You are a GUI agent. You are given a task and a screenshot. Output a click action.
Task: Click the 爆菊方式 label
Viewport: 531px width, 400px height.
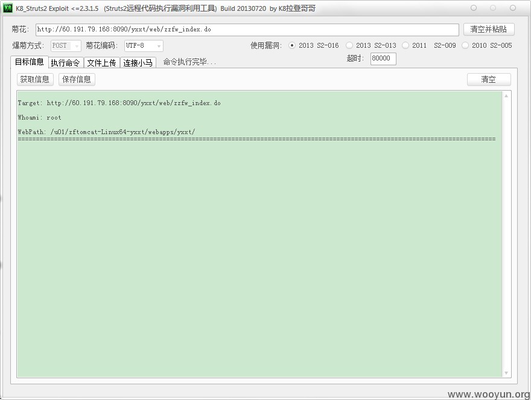click(28, 45)
